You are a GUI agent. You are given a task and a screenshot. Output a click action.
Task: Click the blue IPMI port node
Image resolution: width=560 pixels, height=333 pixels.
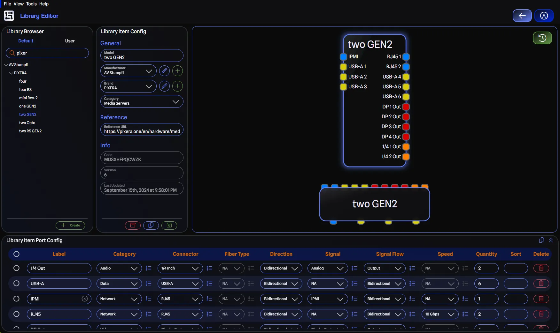click(x=343, y=57)
